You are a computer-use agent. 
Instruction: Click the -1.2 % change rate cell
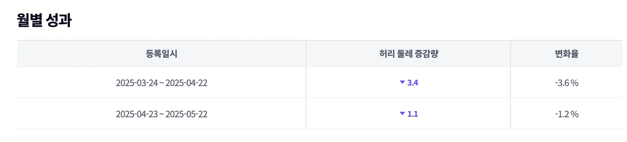567,114
